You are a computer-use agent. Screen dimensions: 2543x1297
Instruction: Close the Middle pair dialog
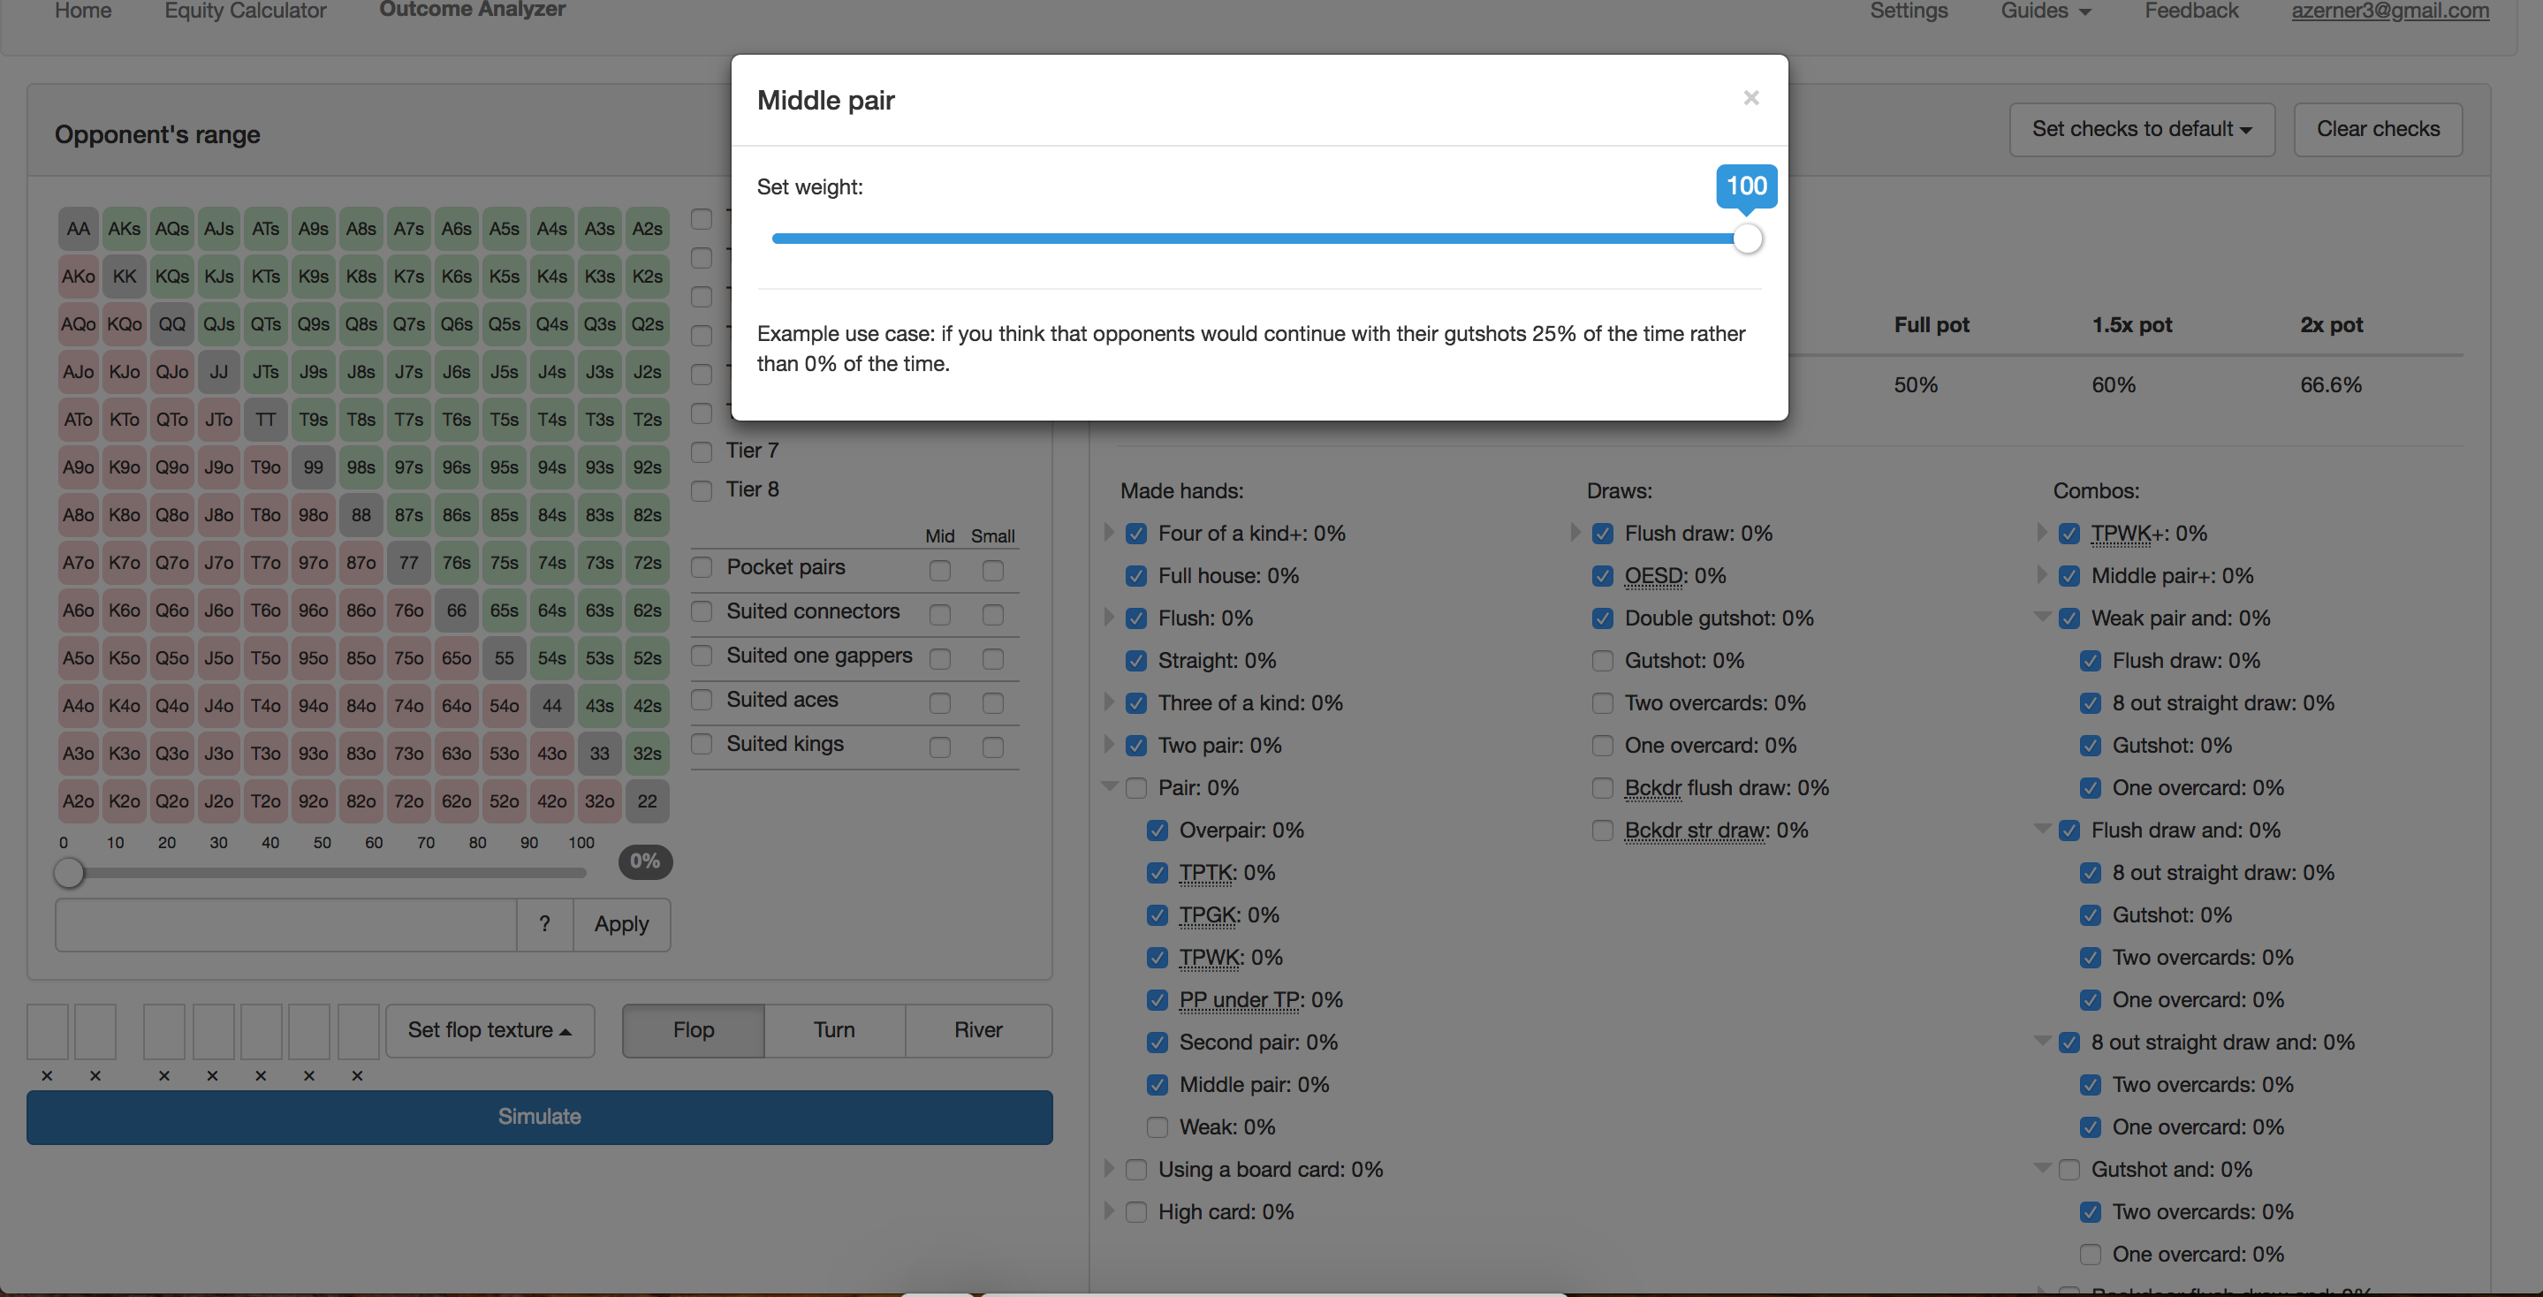coord(1750,98)
